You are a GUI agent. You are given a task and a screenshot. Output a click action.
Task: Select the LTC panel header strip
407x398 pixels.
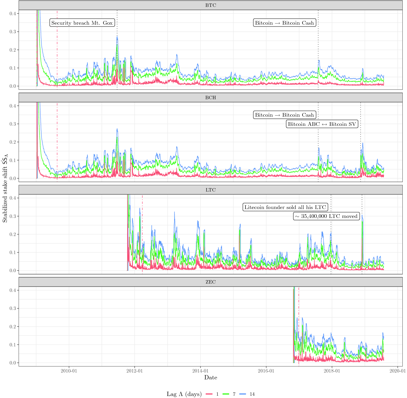(211, 190)
